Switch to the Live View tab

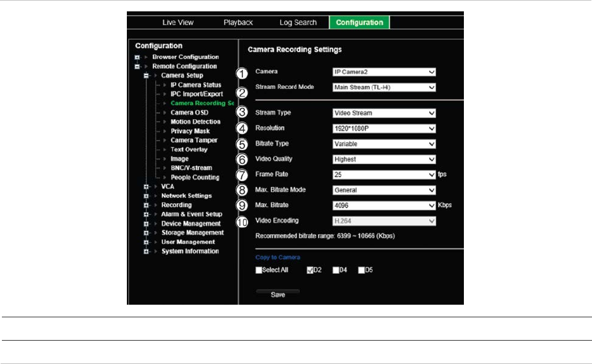coord(178,22)
